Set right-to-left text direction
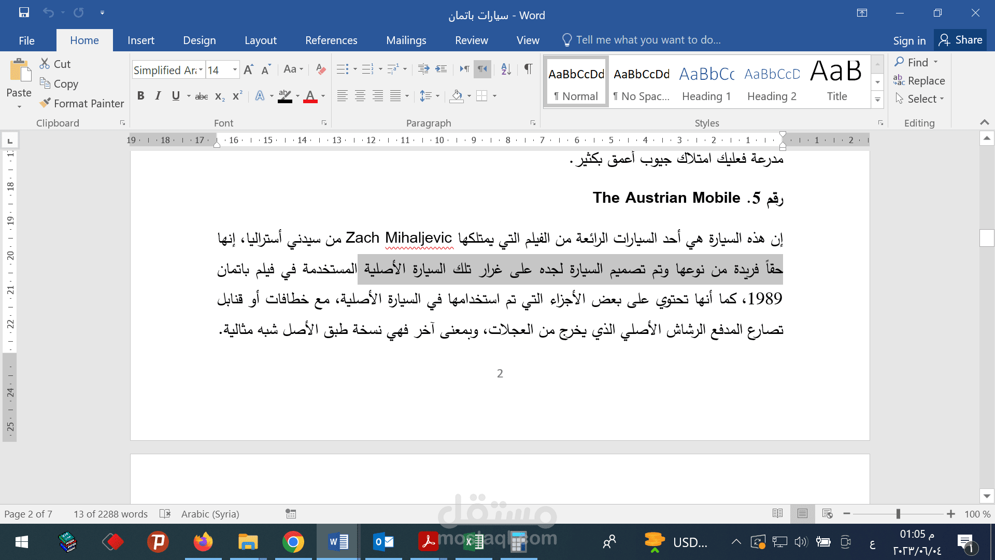The width and height of the screenshot is (995, 560). (482, 69)
